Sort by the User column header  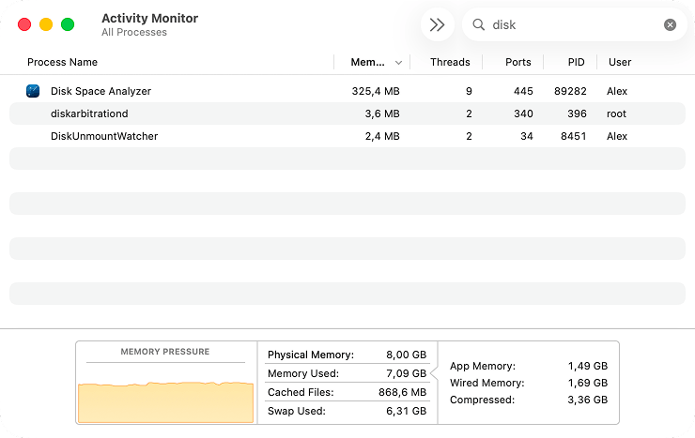pos(620,62)
